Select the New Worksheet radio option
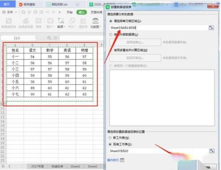 [x=110, y=138]
